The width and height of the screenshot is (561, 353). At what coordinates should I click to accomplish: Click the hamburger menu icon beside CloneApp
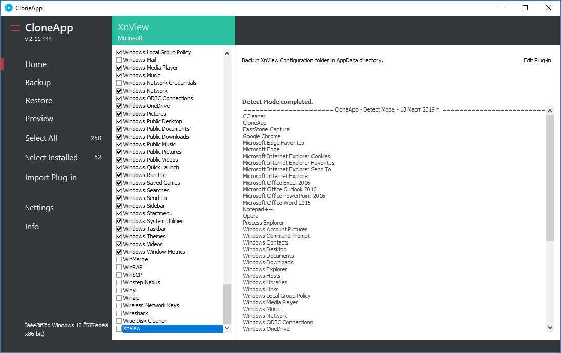pyautogui.click(x=15, y=28)
